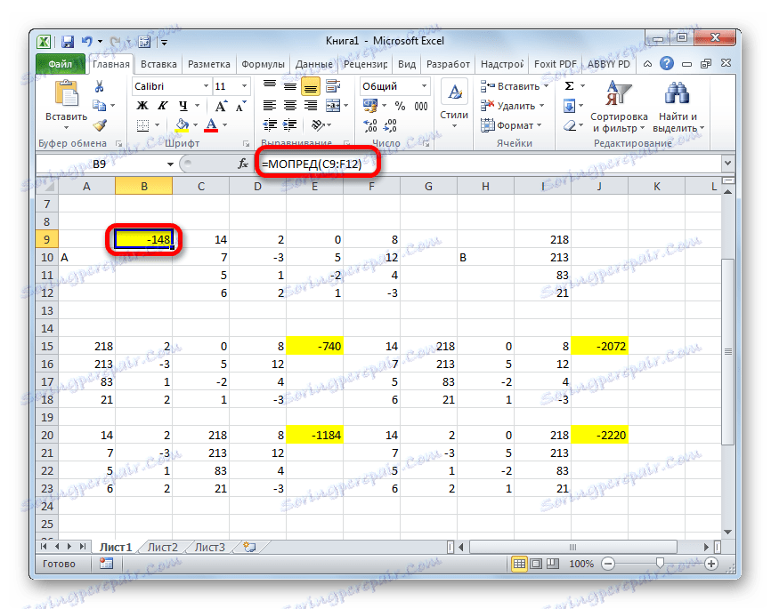
Task: Click the AutoSum sigma icon
Action: pyautogui.click(x=570, y=86)
